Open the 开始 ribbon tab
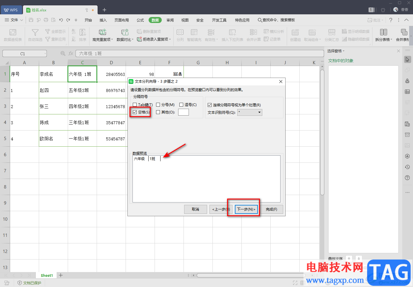This screenshot has width=413, height=287. pyautogui.click(x=88, y=20)
